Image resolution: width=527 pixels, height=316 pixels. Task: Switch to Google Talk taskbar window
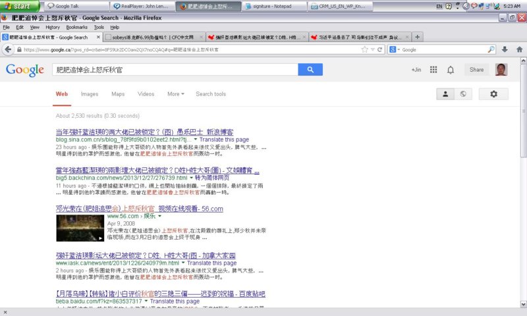76,6
